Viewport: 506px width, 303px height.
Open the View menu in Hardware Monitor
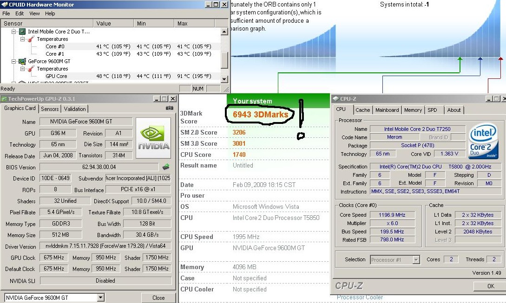34,13
